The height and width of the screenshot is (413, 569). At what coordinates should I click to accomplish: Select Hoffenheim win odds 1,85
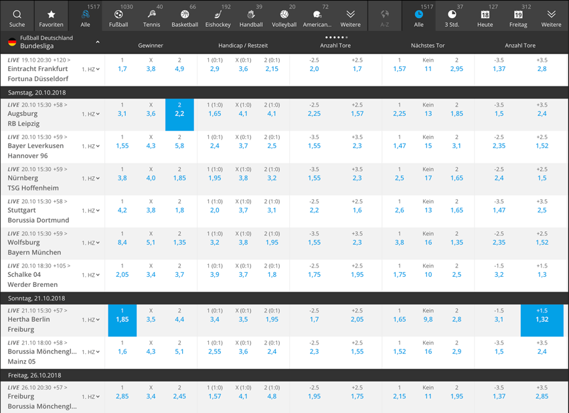coord(179,178)
